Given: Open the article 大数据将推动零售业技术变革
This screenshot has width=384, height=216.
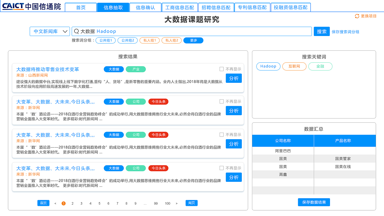Looking at the screenshot, I should 48,69.
